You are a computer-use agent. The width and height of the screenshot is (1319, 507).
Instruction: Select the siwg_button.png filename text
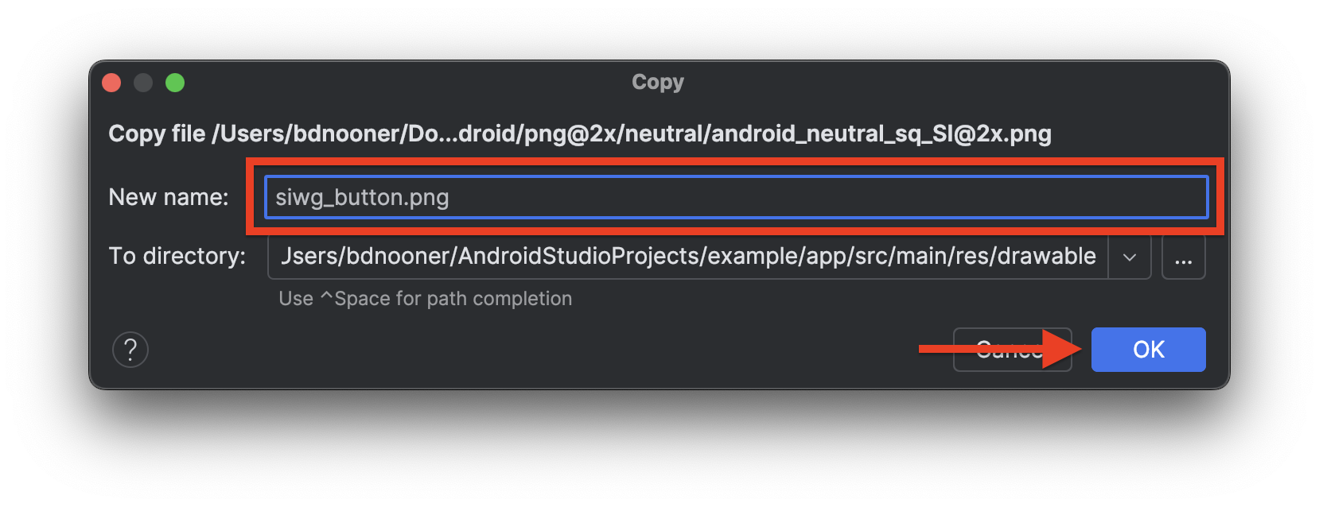[360, 197]
